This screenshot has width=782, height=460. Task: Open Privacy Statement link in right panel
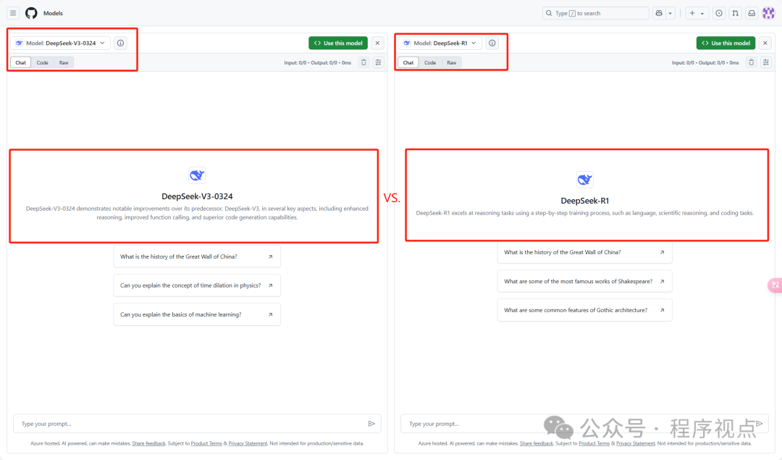(636, 443)
